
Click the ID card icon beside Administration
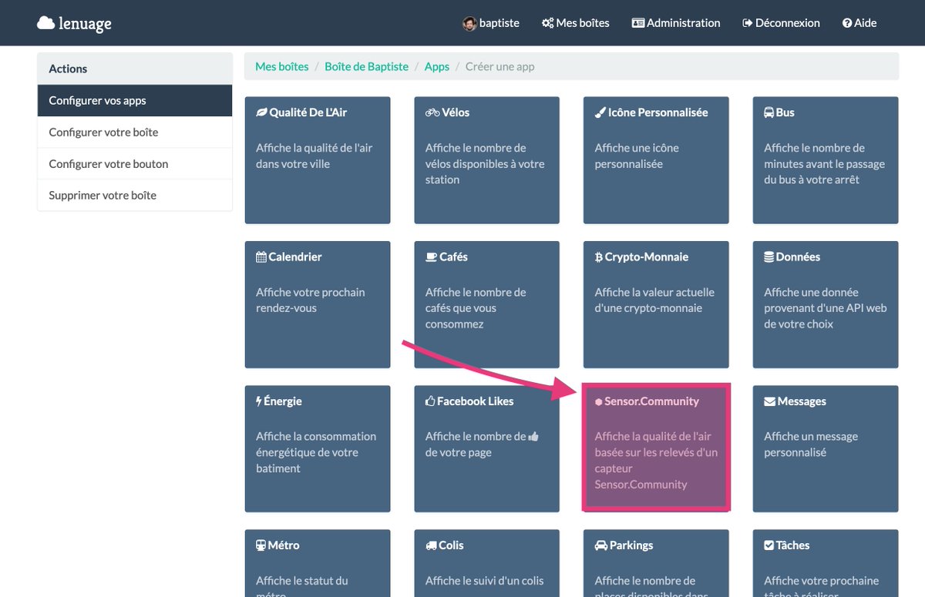[637, 23]
